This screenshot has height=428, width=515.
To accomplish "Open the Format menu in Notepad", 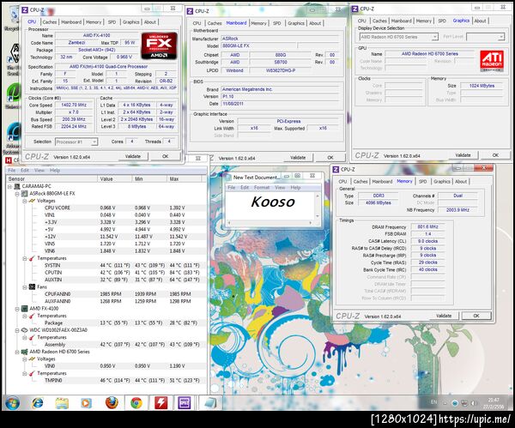I will [x=262, y=188].
